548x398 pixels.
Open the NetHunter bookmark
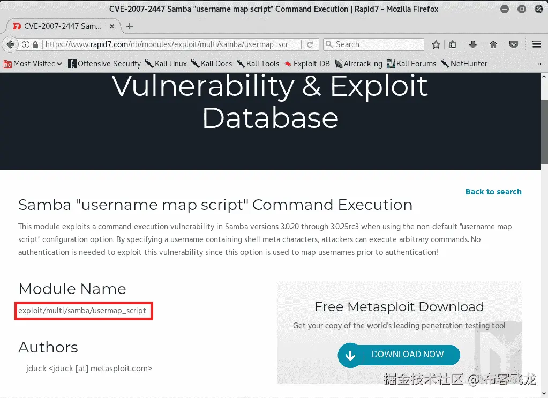click(x=464, y=64)
